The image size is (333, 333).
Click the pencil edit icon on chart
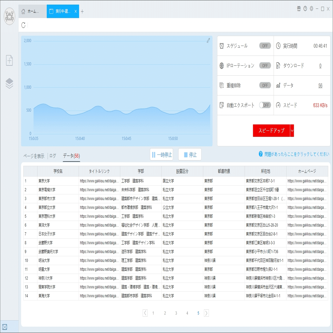point(208,40)
